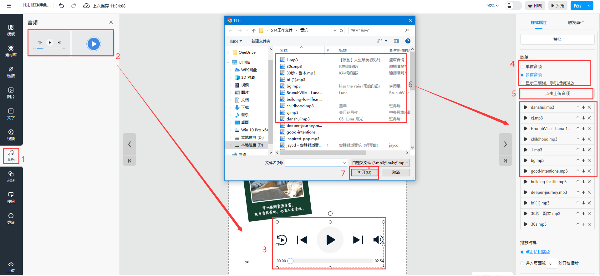The height and width of the screenshot is (276, 600).
Task: Move cj.mp3 down in the playlist
Action: pyautogui.click(x=583, y=118)
